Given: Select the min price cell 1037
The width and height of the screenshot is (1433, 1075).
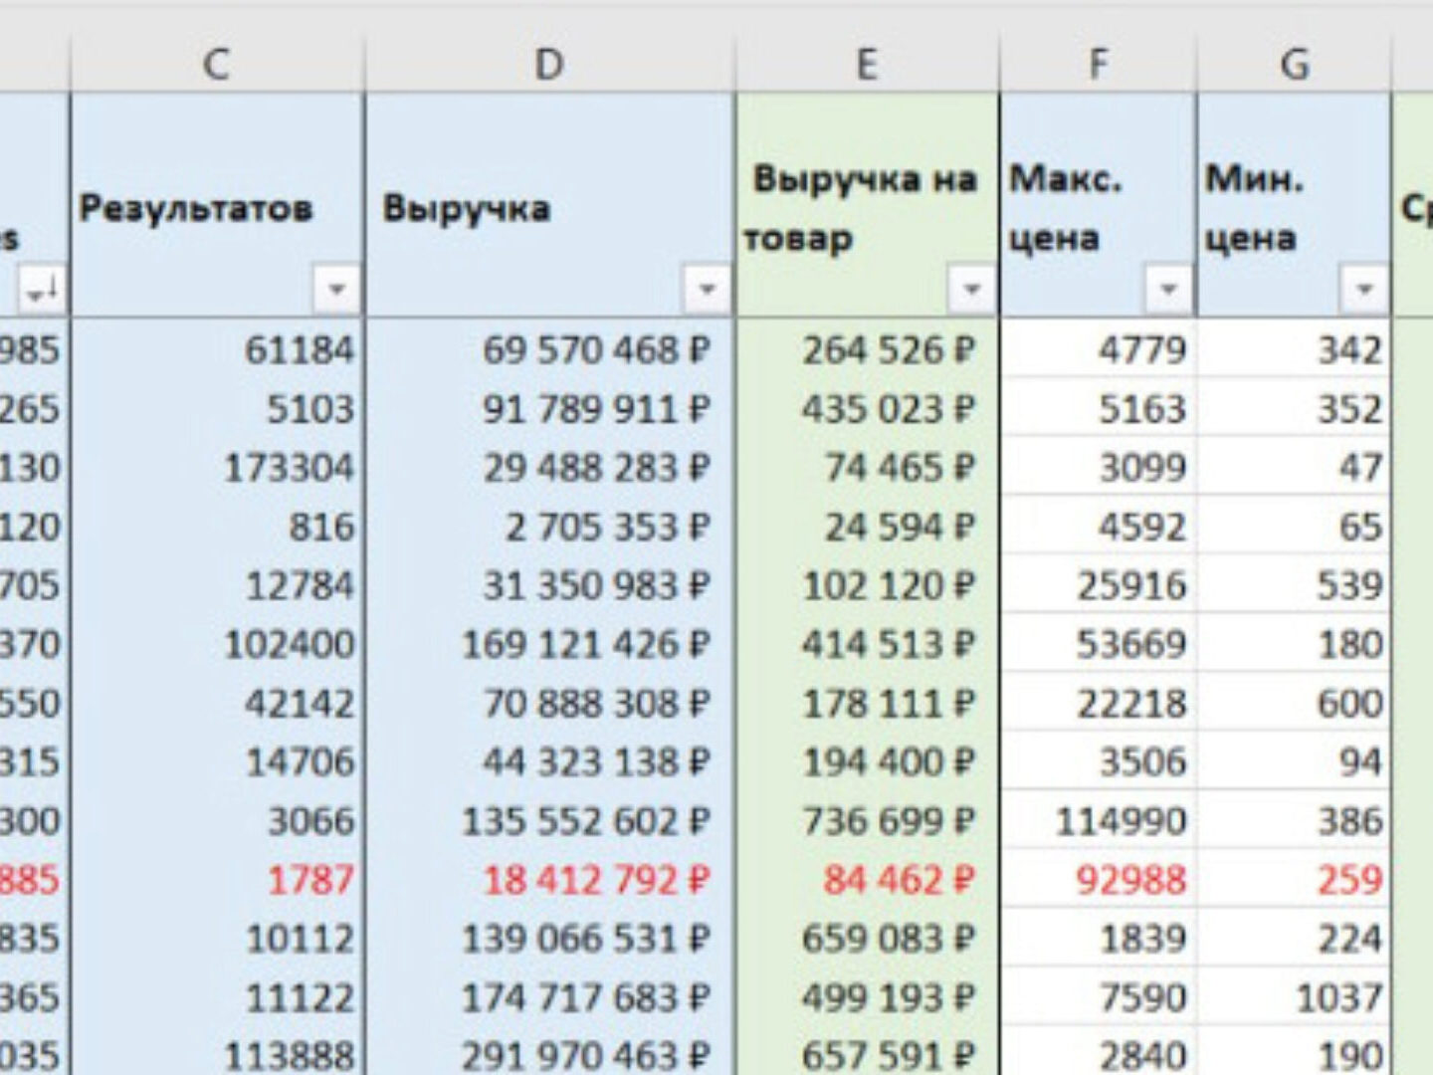Looking at the screenshot, I should coord(1338,997).
